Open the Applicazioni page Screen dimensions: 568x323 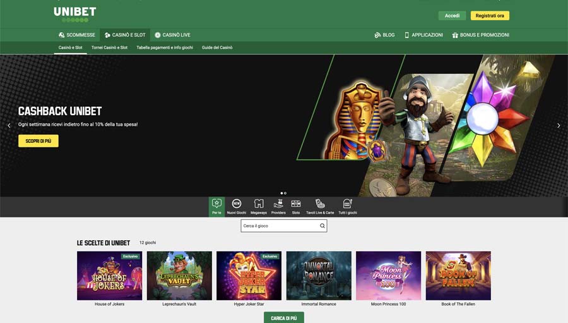pos(423,35)
